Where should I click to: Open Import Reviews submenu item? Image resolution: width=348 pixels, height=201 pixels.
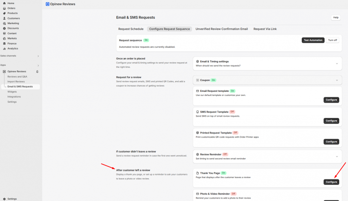(16, 81)
